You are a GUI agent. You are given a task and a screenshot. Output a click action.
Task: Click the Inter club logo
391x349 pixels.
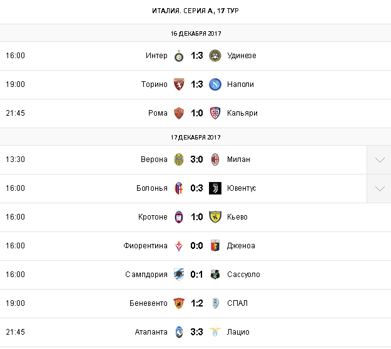pos(179,56)
